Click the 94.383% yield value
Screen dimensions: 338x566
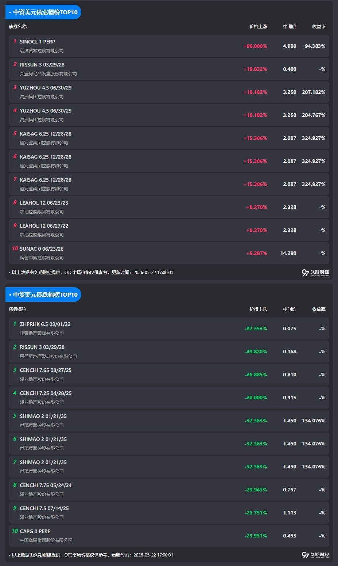point(315,46)
